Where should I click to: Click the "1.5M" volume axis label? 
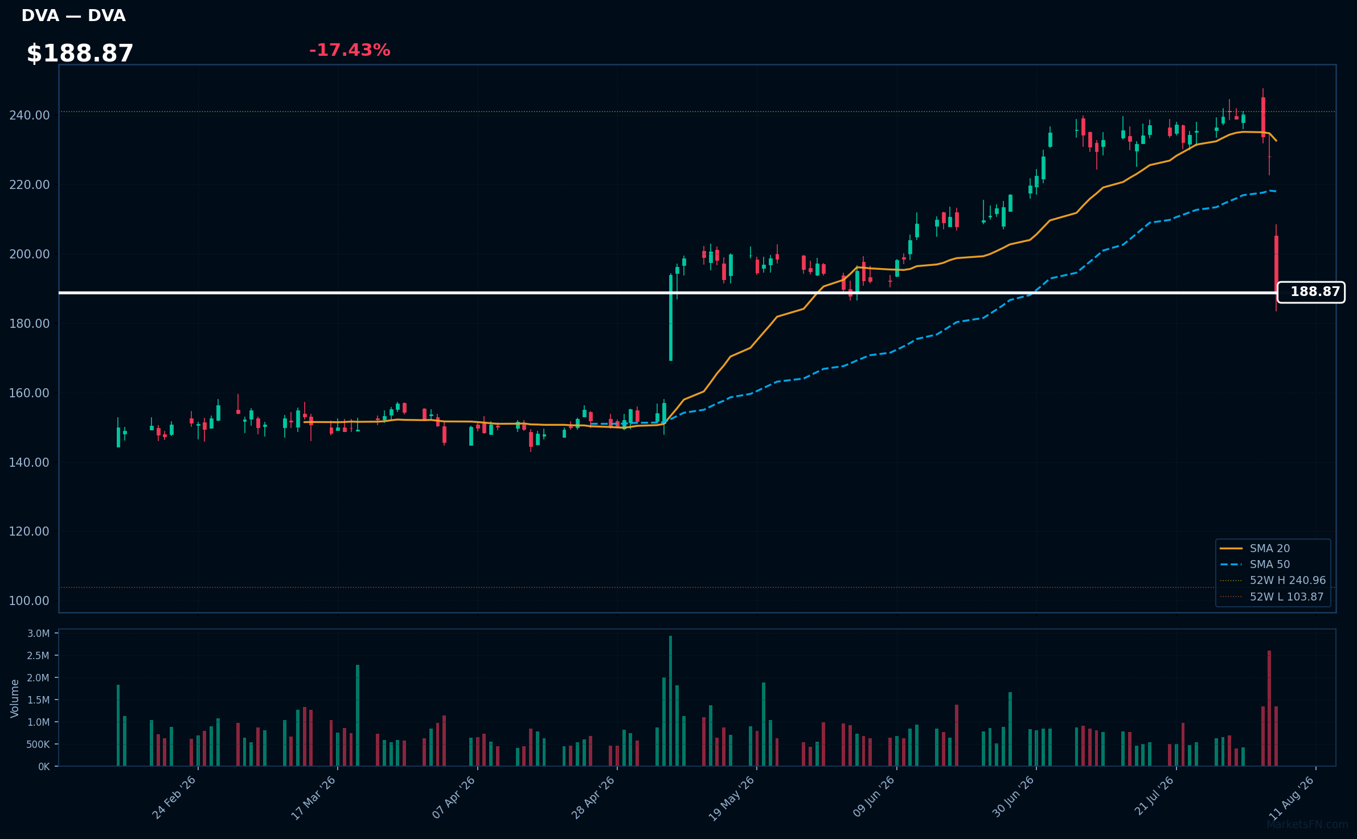(39, 700)
